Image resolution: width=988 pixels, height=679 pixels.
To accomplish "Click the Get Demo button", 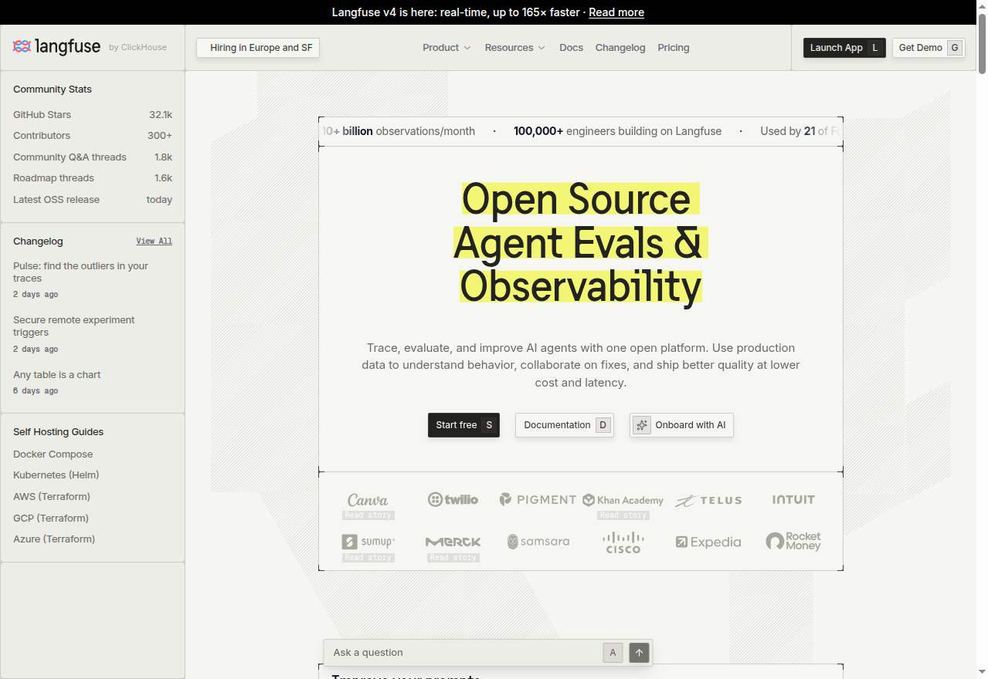I will [x=929, y=48].
